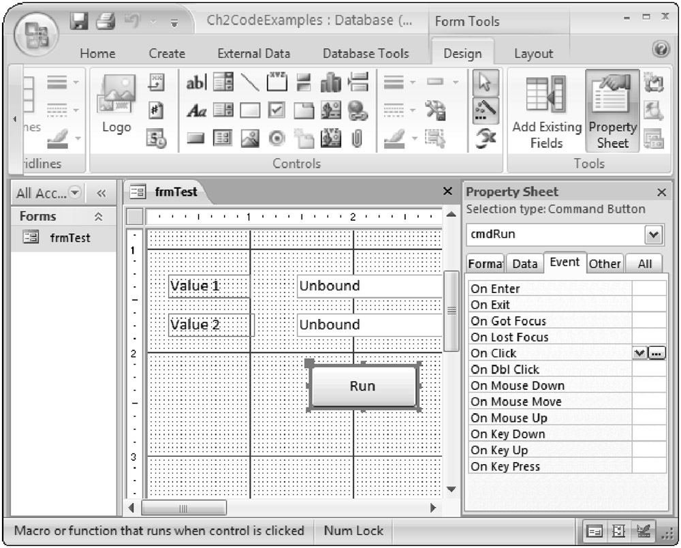Switch to the Other tab in Property Sheet
This screenshot has height=548, width=681.
(604, 264)
